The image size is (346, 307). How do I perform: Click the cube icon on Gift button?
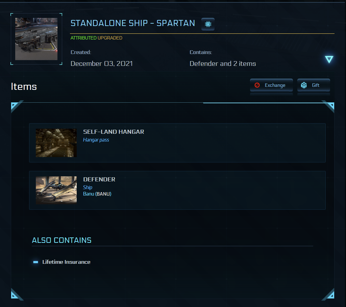click(x=304, y=85)
